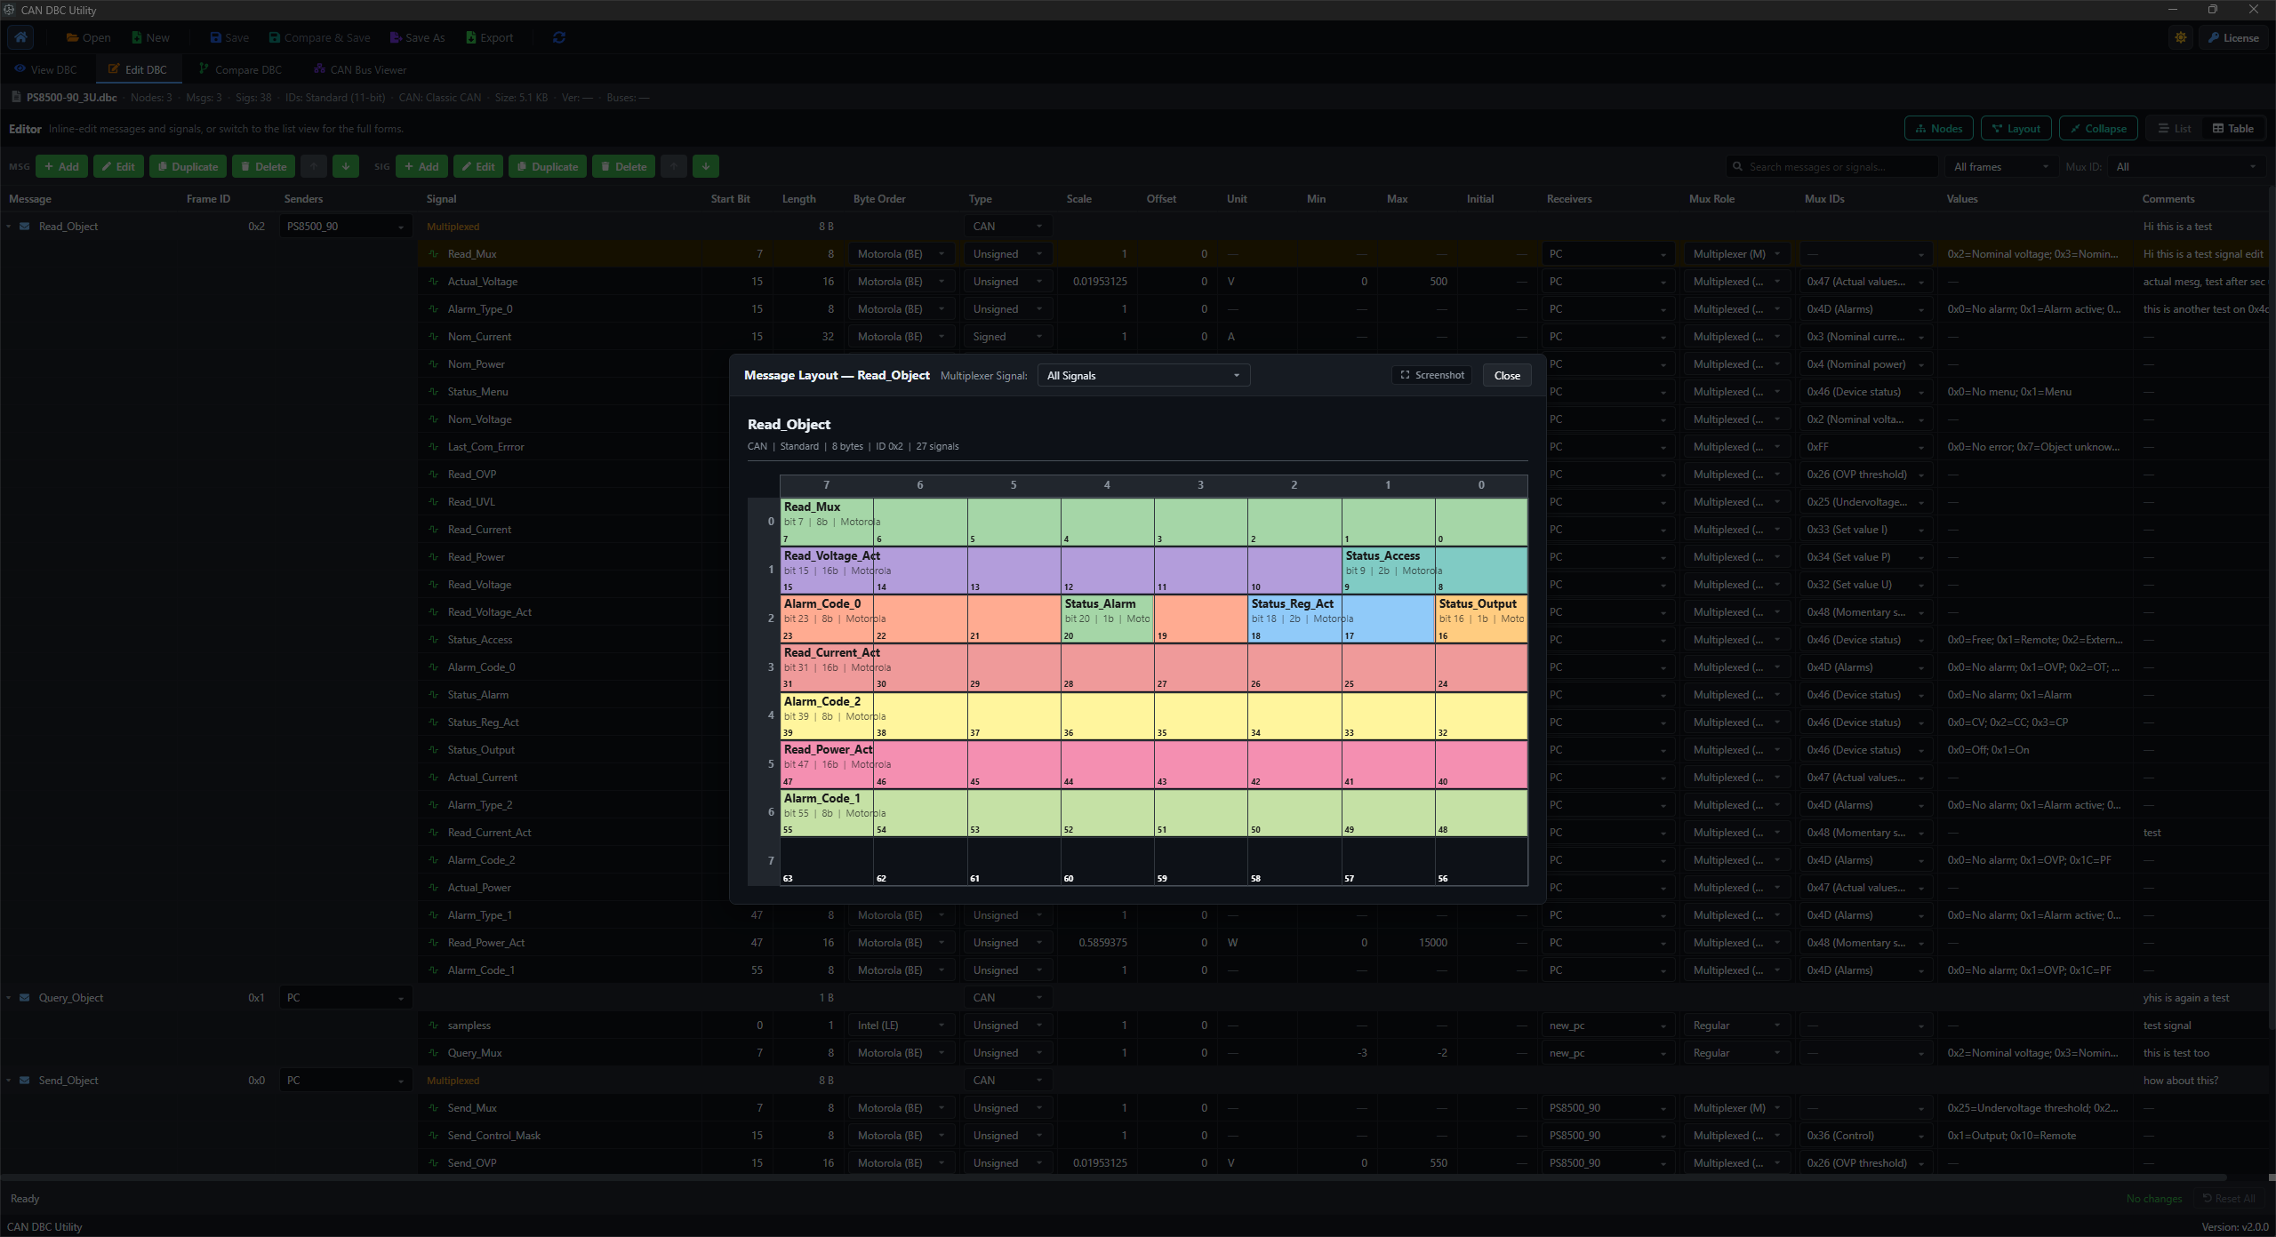Collapse the Read_Object message tree row
2276x1237 pixels.
[x=9, y=227]
